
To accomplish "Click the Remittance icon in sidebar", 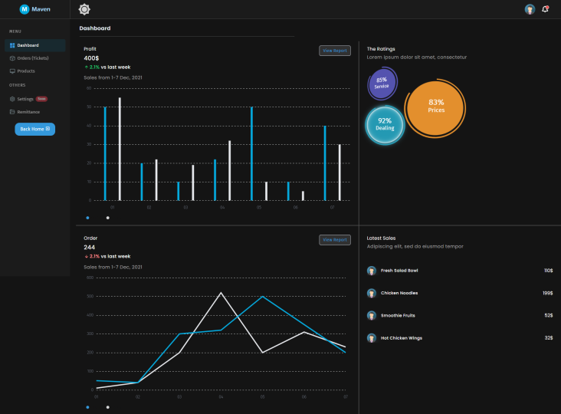I will click(x=12, y=112).
